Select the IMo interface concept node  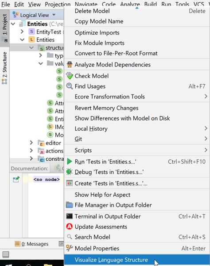[55, 127]
